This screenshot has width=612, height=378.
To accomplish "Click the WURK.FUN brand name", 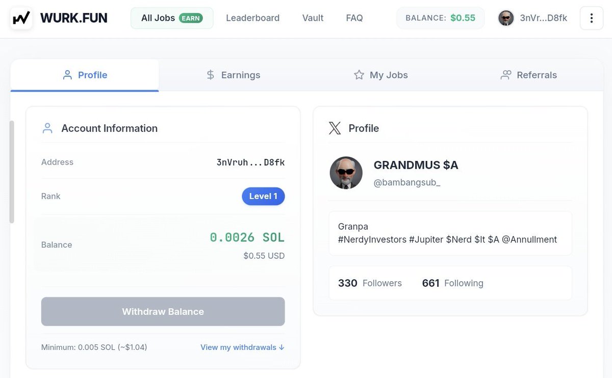I will click(73, 18).
